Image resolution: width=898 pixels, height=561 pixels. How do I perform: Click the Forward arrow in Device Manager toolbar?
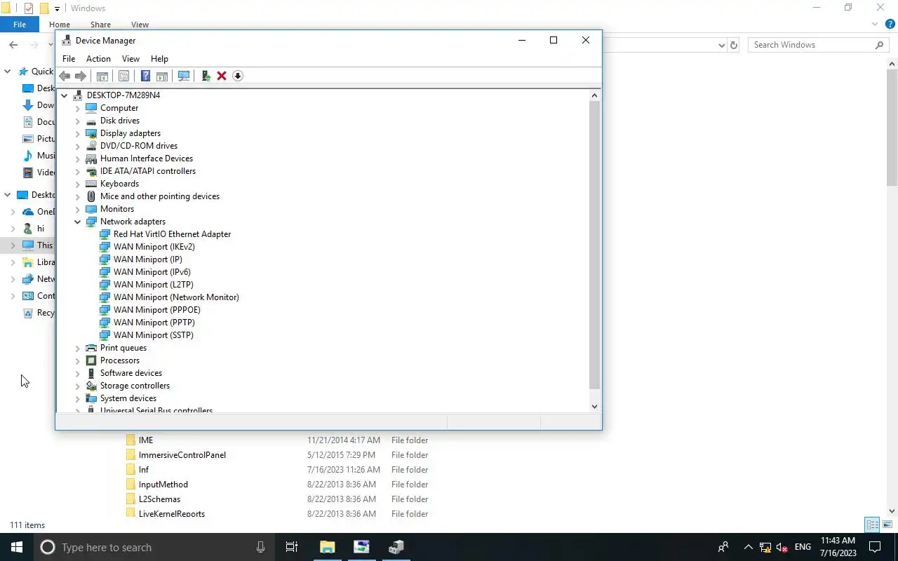tap(81, 76)
